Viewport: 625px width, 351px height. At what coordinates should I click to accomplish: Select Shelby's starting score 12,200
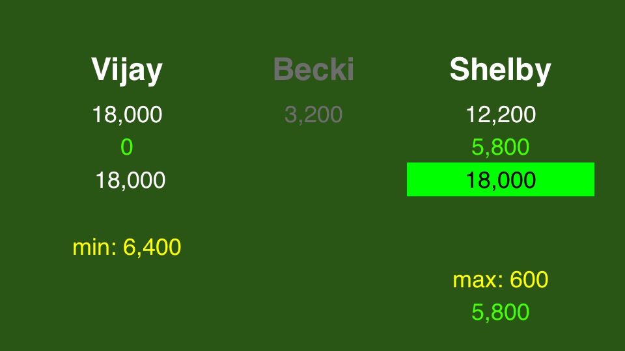pos(501,114)
